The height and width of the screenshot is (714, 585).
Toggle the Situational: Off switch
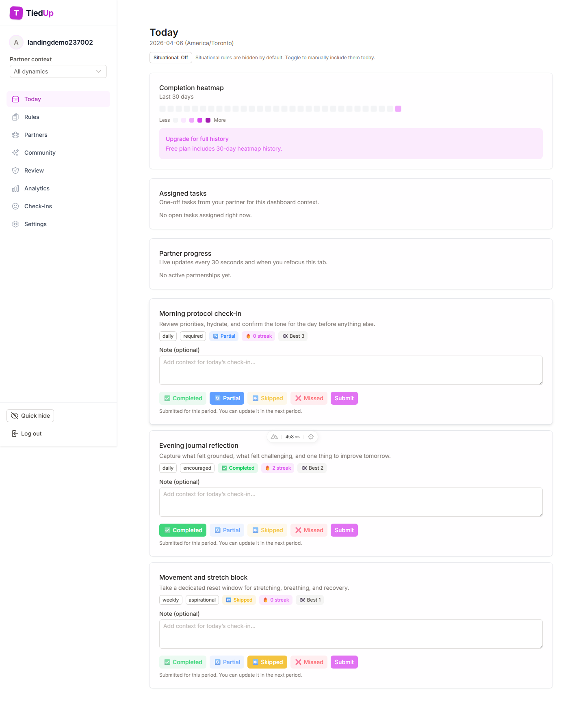(171, 58)
